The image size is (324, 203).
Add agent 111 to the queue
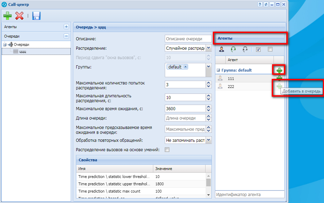279,78
